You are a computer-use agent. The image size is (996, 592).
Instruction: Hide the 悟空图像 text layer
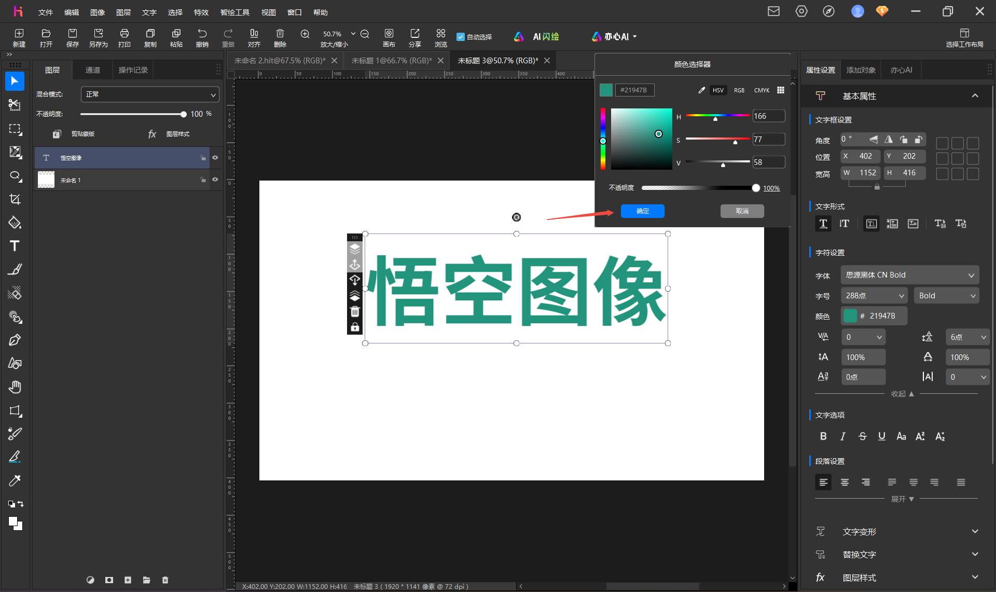click(215, 158)
